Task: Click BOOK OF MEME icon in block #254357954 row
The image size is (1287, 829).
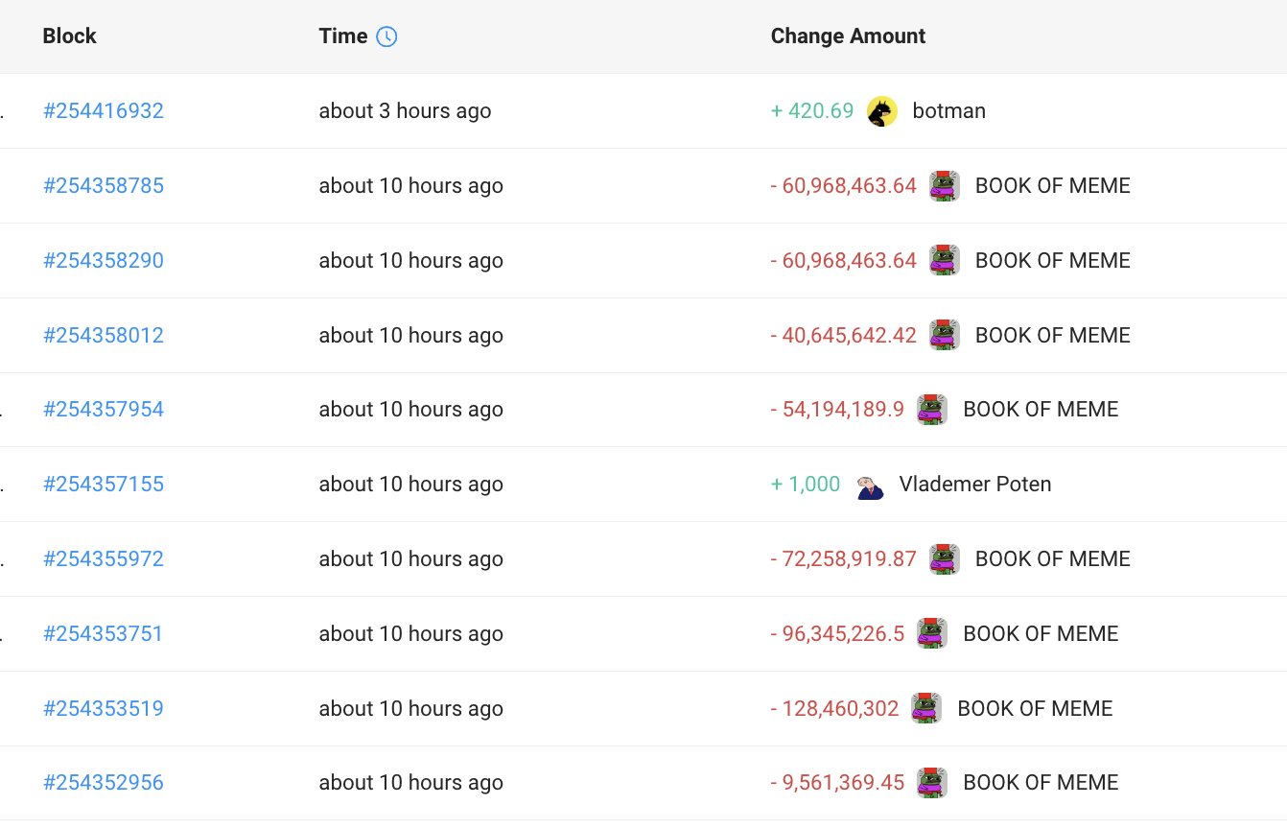Action: coord(932,410)
